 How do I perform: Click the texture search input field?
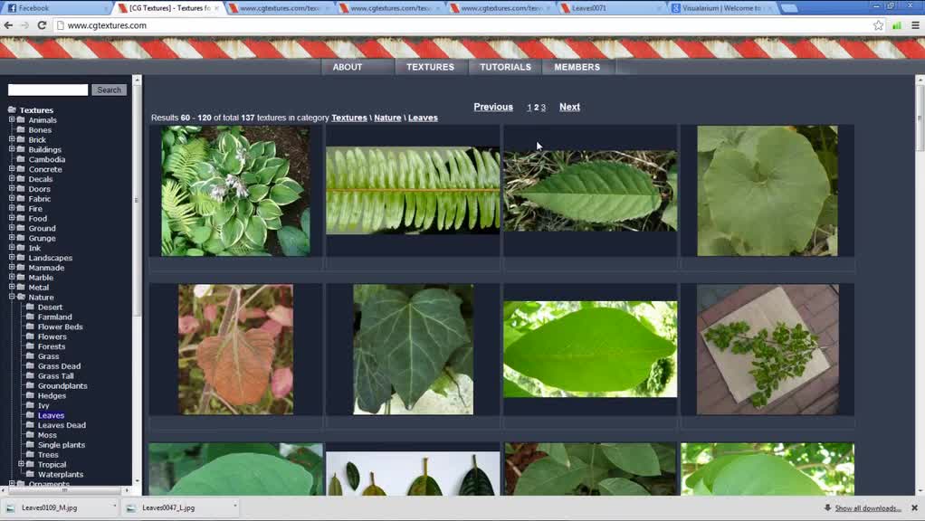[x=48, y=90]
